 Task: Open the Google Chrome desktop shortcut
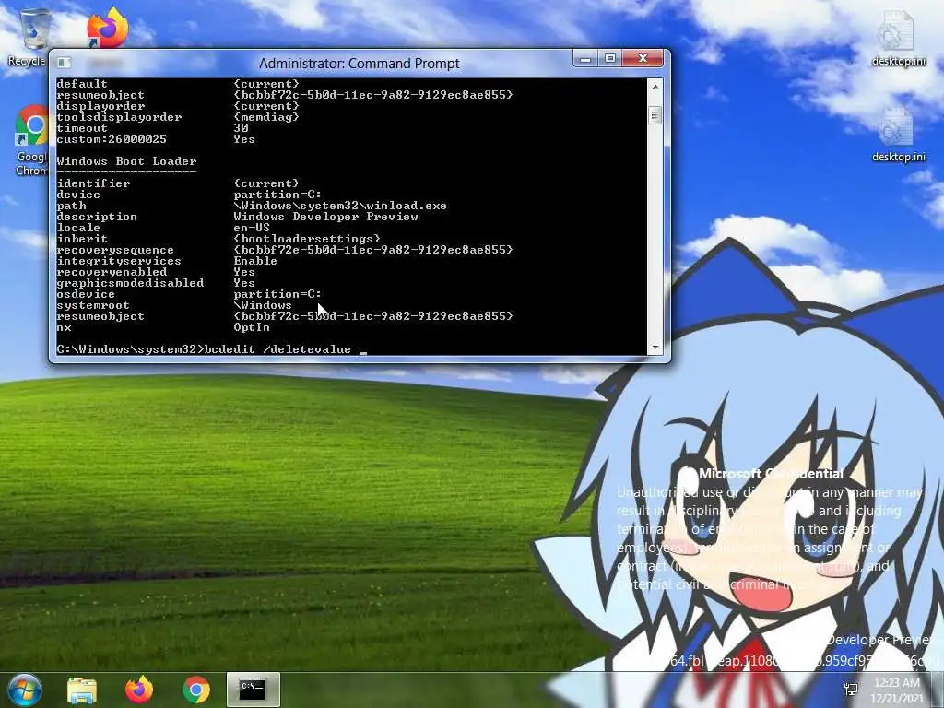(x=31, y=140)
